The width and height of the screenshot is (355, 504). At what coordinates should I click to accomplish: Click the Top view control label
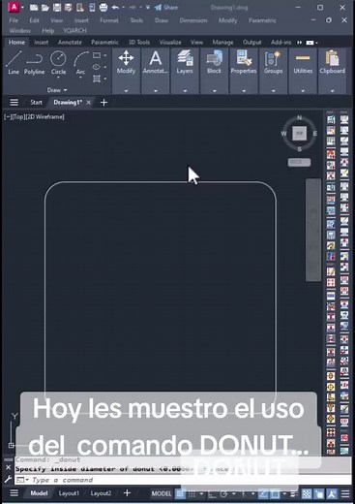coord(18,117)
